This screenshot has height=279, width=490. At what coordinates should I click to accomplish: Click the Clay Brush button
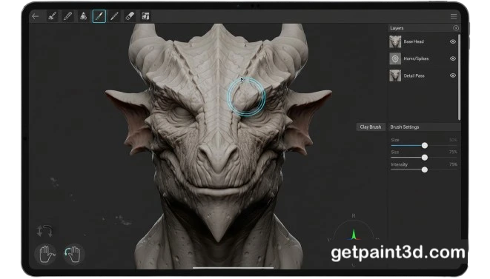pos(371,127)
